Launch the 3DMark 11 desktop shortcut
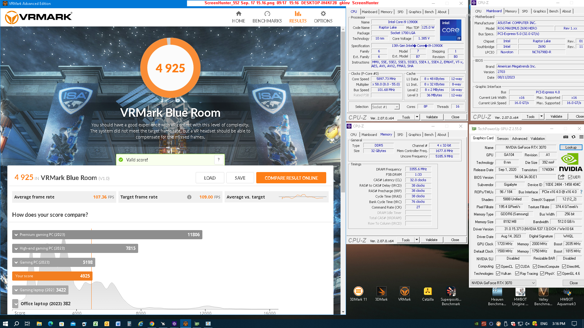Screen dimensions: 584x328 coord(358,294)
